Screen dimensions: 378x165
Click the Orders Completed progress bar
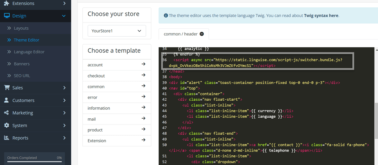[34, 161]
